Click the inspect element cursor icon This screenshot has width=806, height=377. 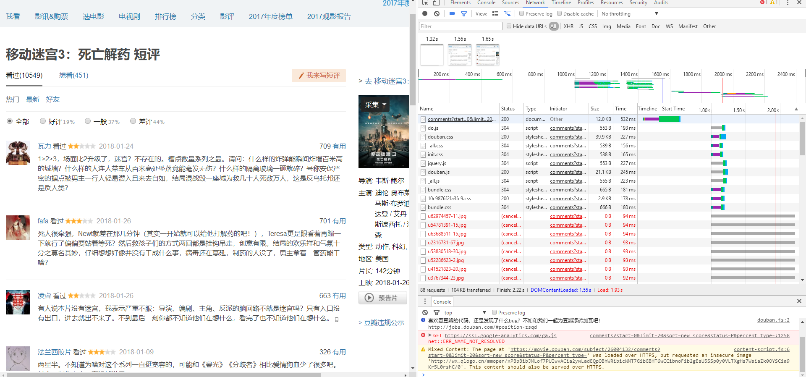point(425,3)
